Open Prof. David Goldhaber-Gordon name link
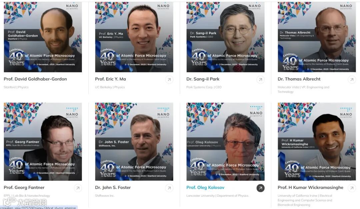The height and width of the screenshot is (209, 360). 35,79
